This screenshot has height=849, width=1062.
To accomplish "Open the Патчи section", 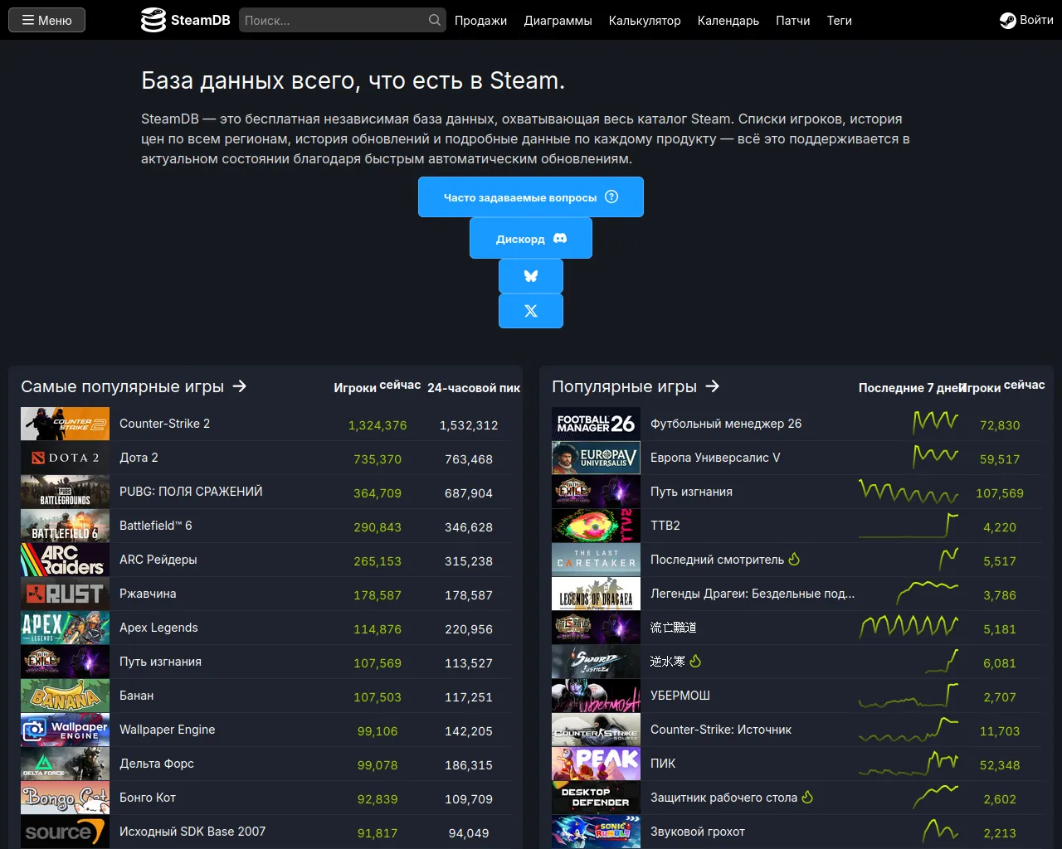I will click(792, 20).
